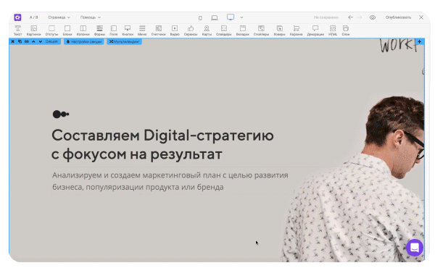Select the Декорации decorations tool
This screenshot has height=276, width=435.
click(315, 30)
